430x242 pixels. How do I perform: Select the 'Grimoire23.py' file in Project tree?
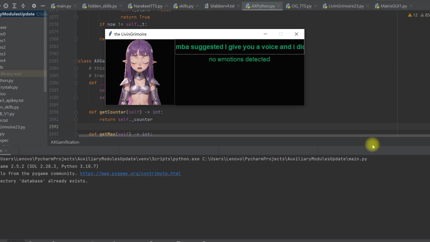[x=13, y=127]
